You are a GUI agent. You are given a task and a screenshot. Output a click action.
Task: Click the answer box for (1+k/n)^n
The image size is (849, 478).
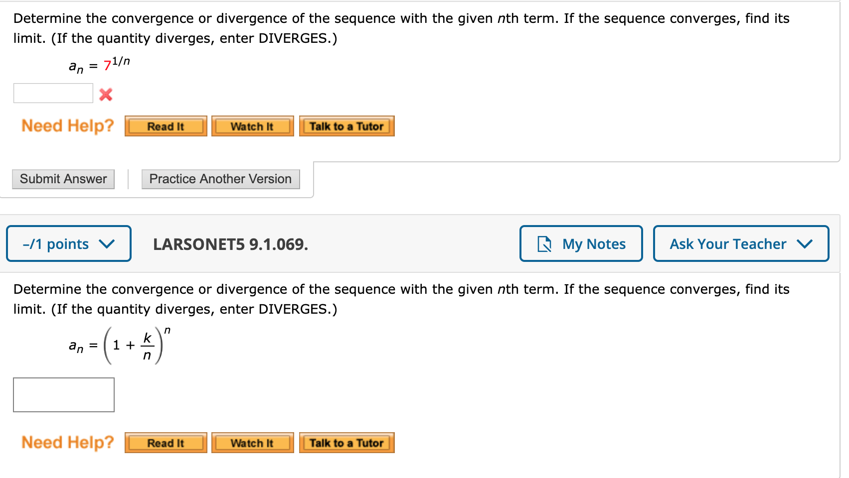click(x=64, y=395)
